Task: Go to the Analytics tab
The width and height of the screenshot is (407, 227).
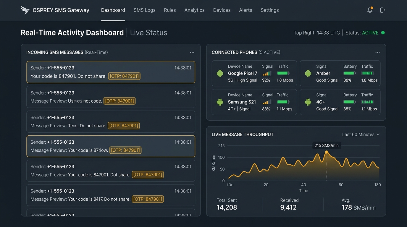Action: [194, 10]
